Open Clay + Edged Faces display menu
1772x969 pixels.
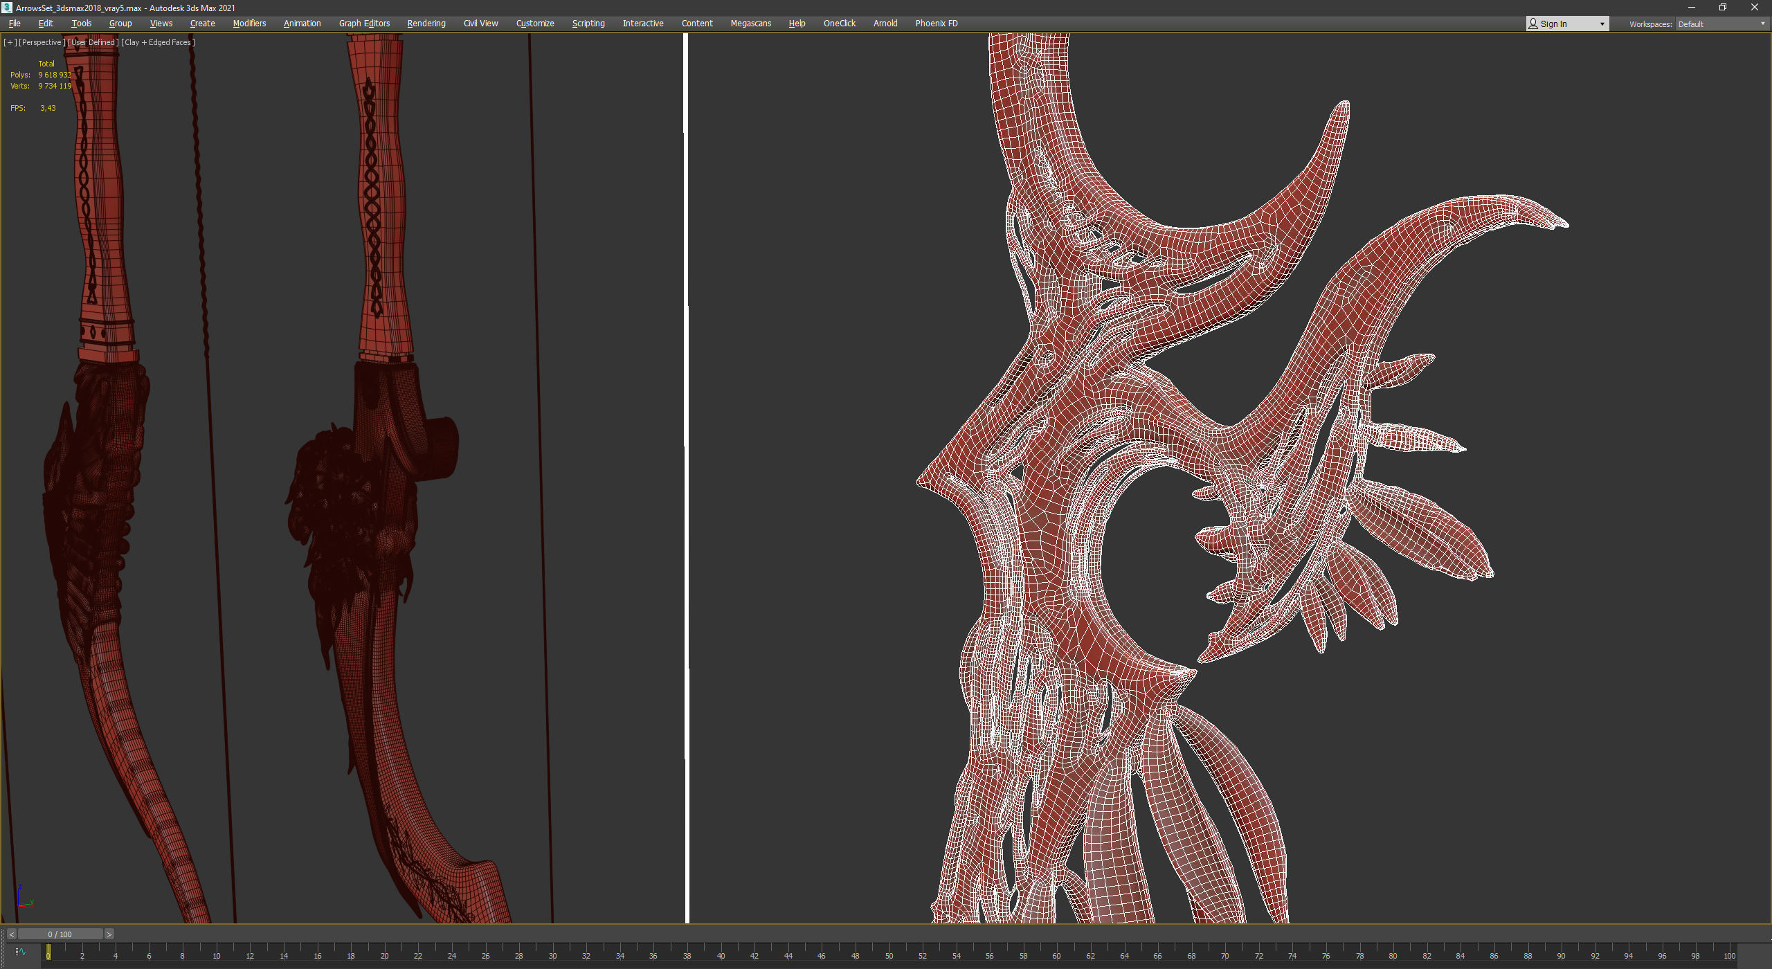(x=158, y=42)
